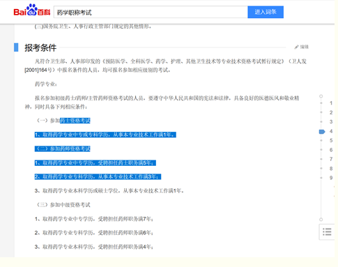Click the top circle of the side navigator
338x267 pixels.
click(x=321, y=96)
